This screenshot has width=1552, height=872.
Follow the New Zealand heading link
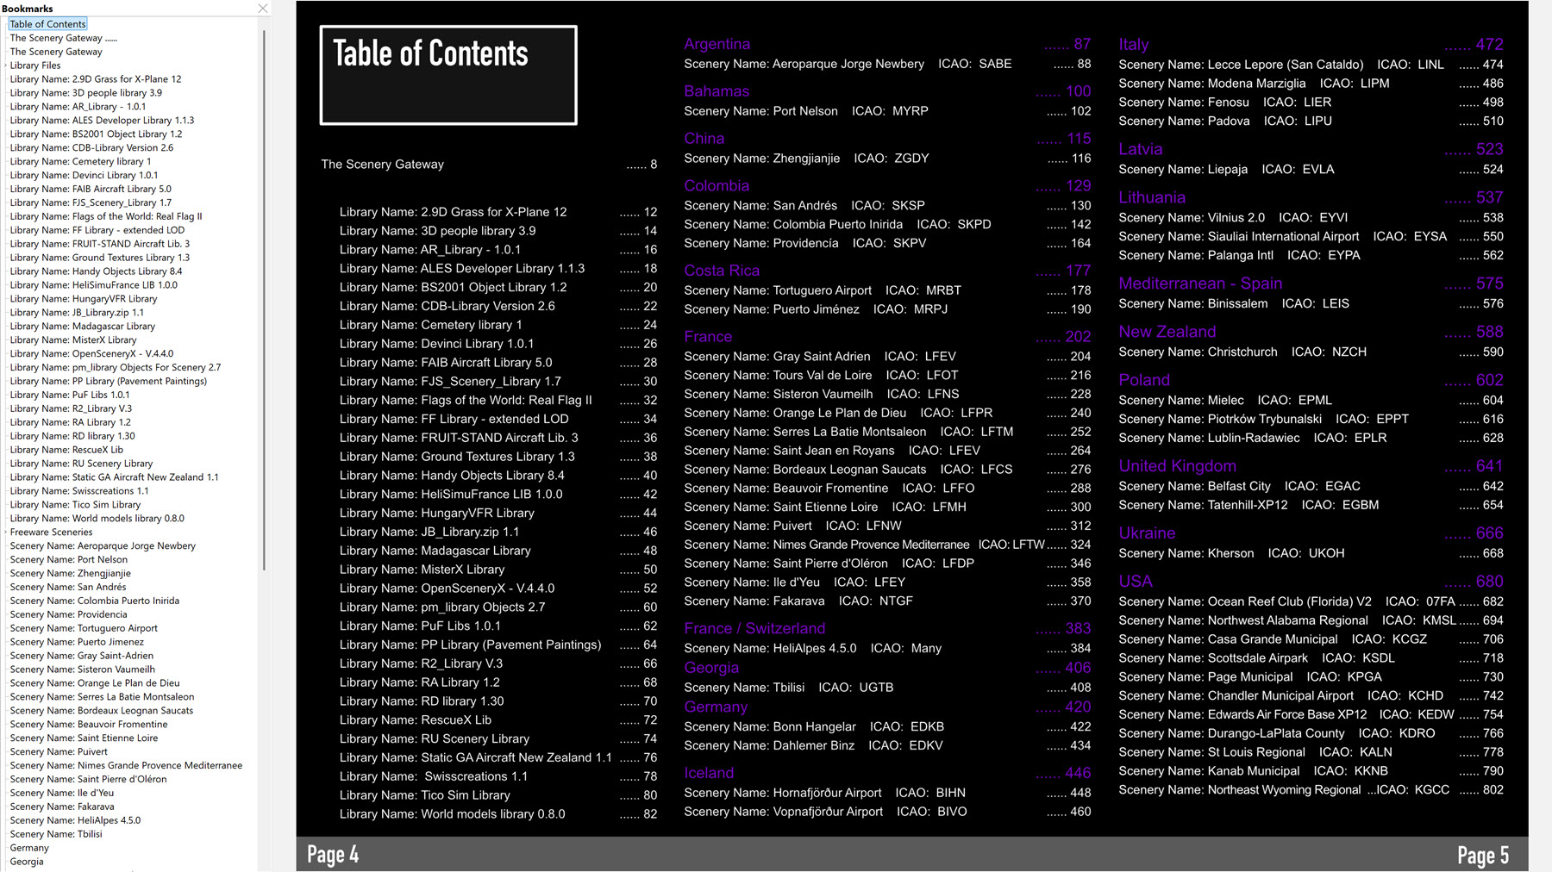coord(1167,332)
